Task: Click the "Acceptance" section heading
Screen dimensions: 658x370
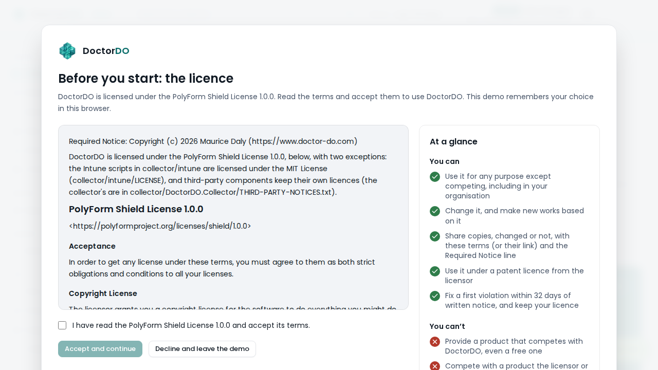Action: pyautogui.click(x=92, y=246)
